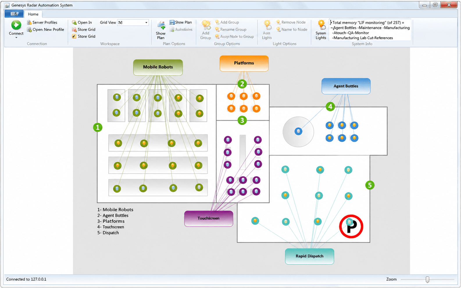Click Open In in Workspace group
Viewport: 461px width, 288px height.
(x=82, y=22)
